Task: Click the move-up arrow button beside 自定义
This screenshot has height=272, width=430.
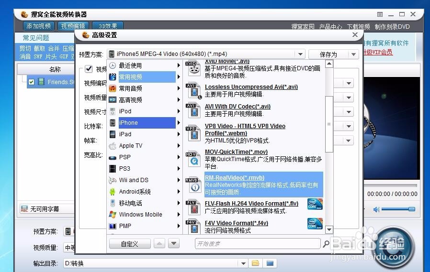Action: coord(159,243)
